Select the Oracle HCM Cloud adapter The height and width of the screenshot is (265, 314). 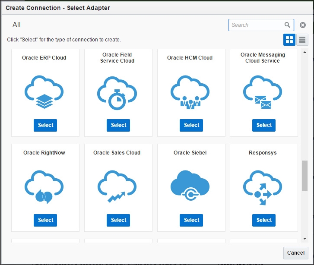click(191, 125)
